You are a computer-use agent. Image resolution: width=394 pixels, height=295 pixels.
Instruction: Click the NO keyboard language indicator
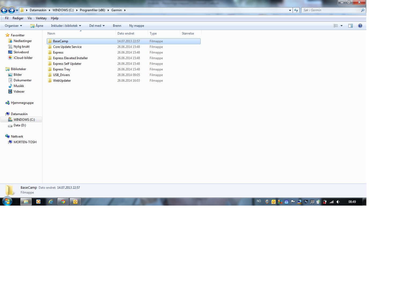point(259,201)
